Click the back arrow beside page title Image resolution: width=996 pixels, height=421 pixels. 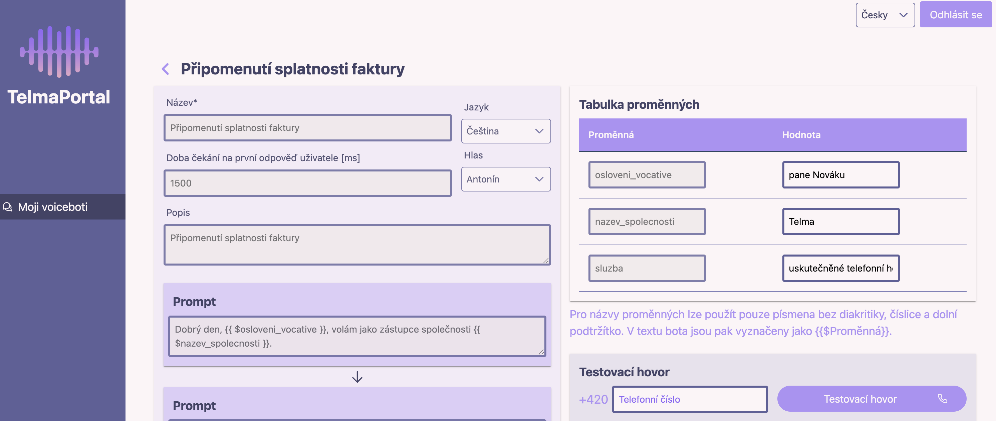tap(166, 69)
